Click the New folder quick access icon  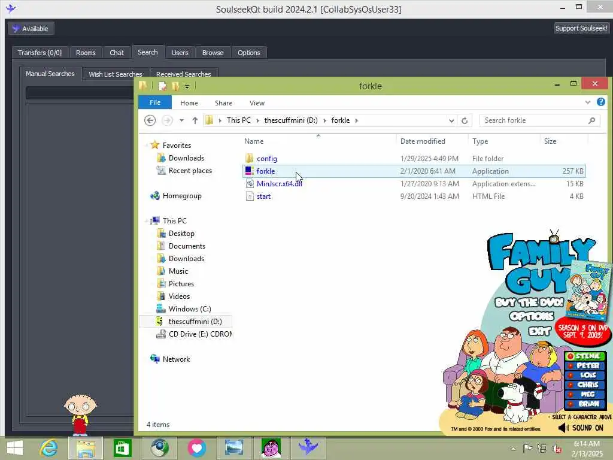[x=175, y=86]
